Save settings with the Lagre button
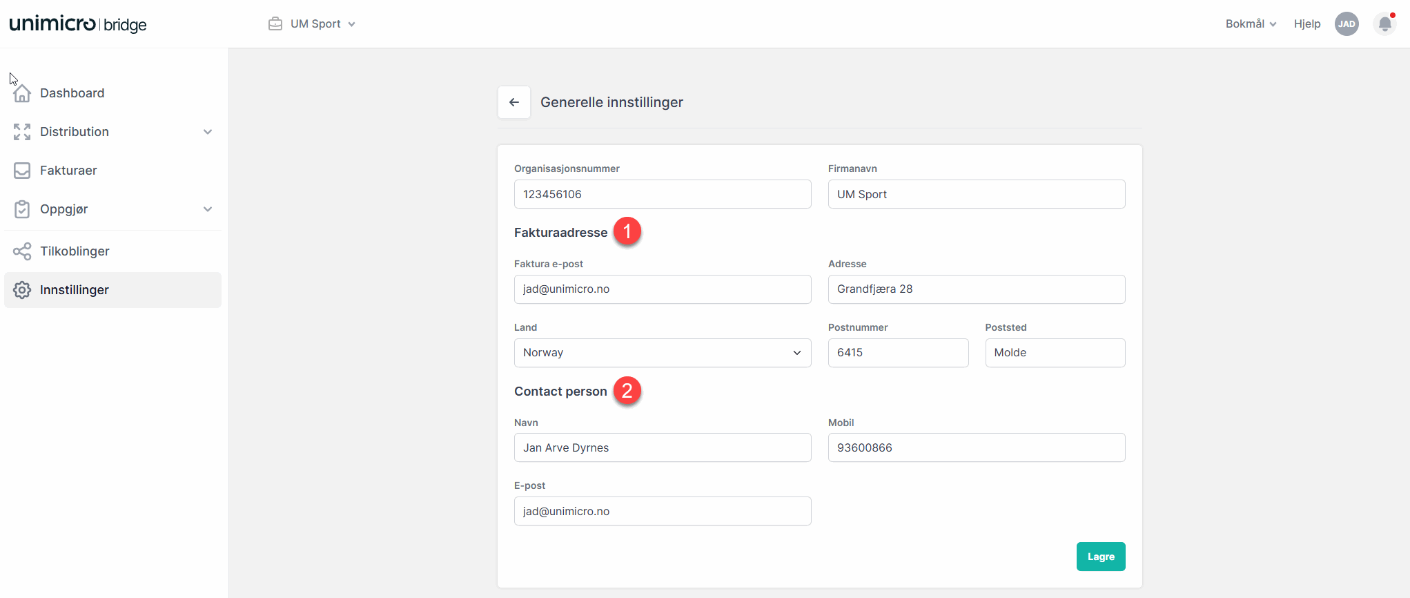1410x598 pixels. click(x=1100, y=557)
